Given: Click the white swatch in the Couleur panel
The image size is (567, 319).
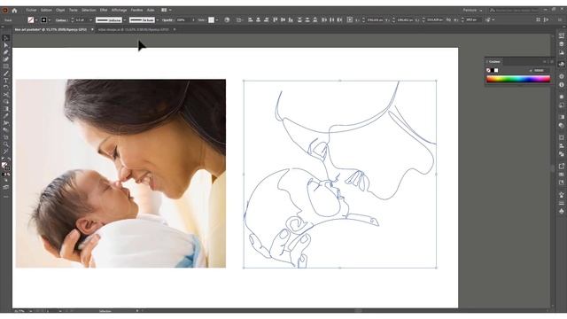Looking at the screenshot, I should [x=496, y=70].
